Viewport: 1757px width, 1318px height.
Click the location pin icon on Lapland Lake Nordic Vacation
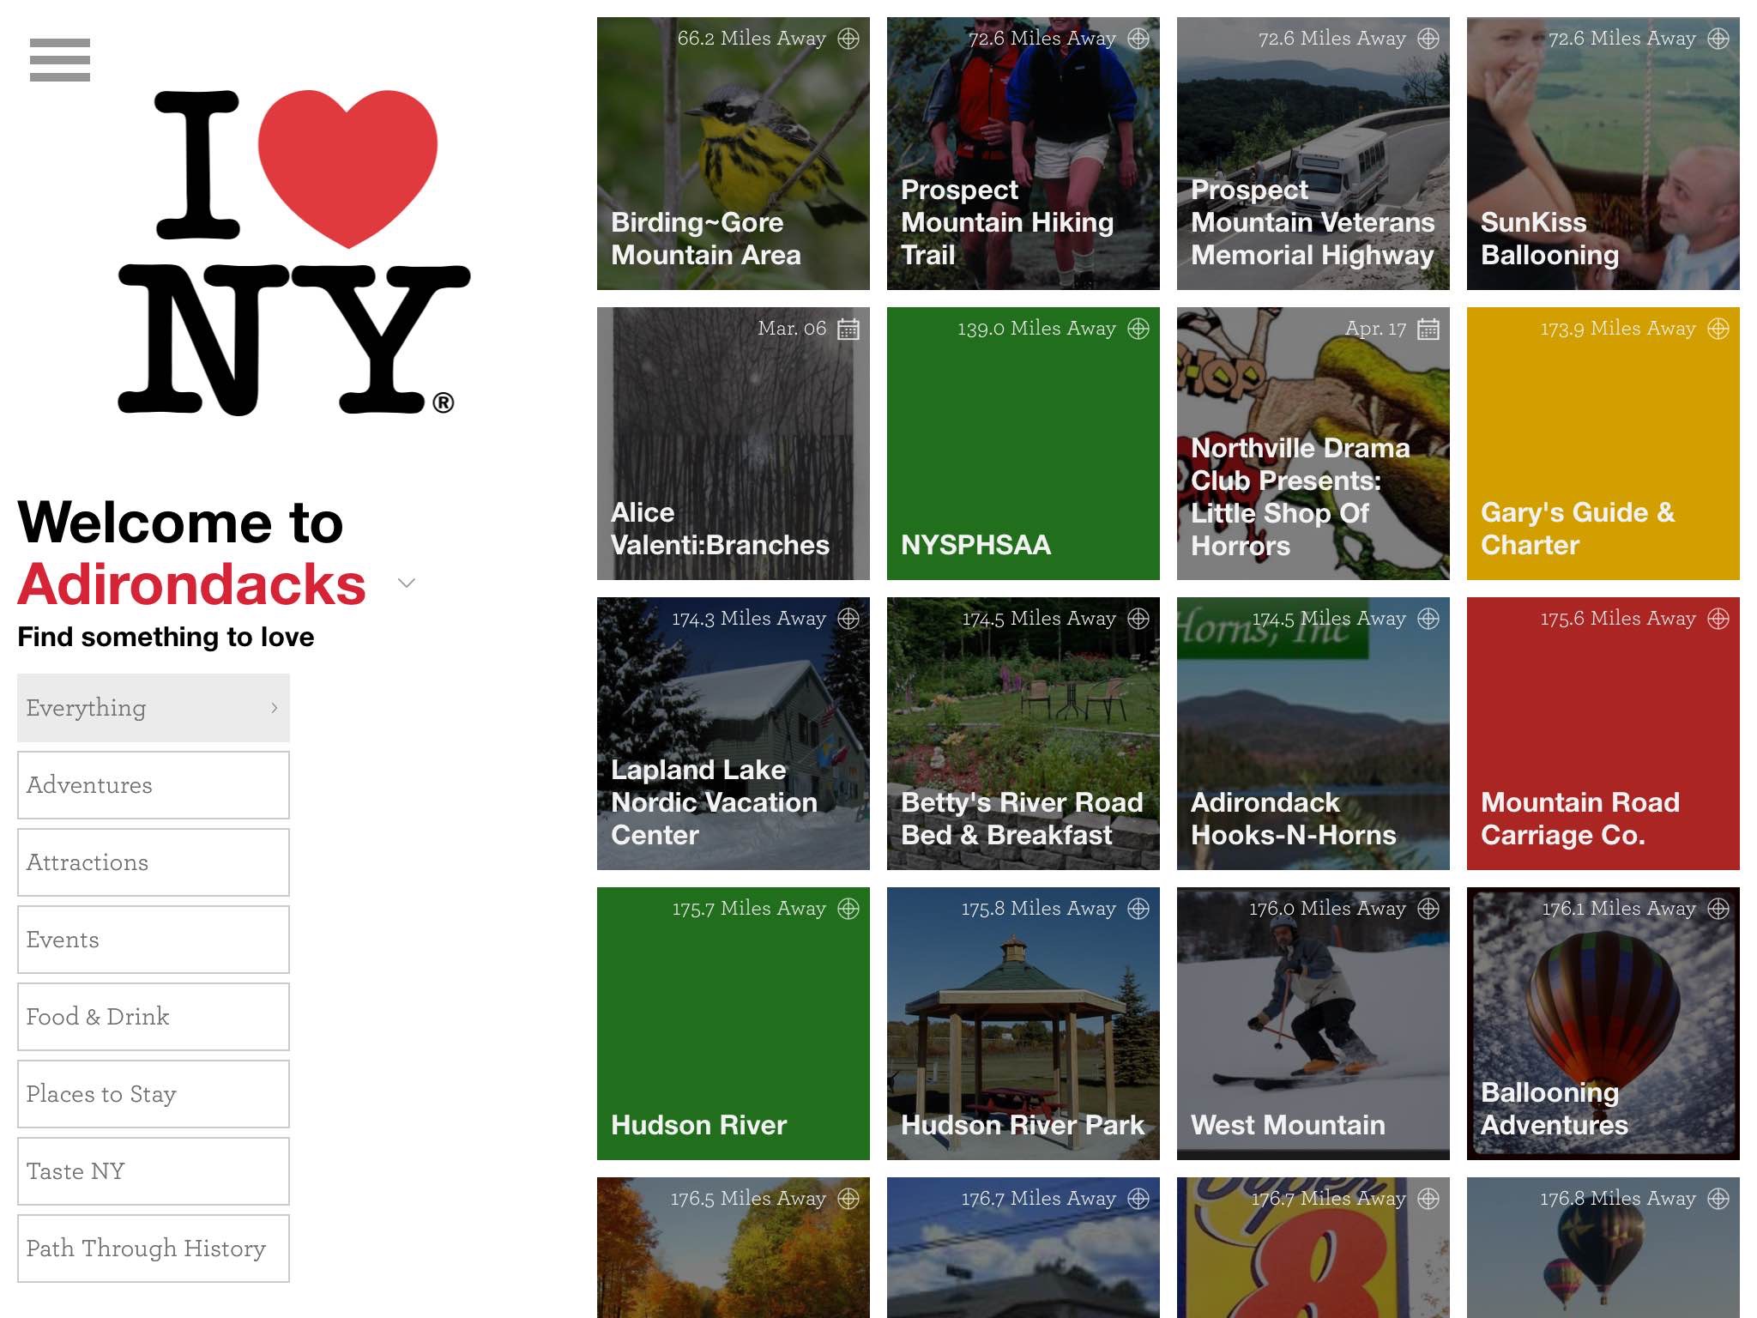pyautogui.click(x=852, y=618)
